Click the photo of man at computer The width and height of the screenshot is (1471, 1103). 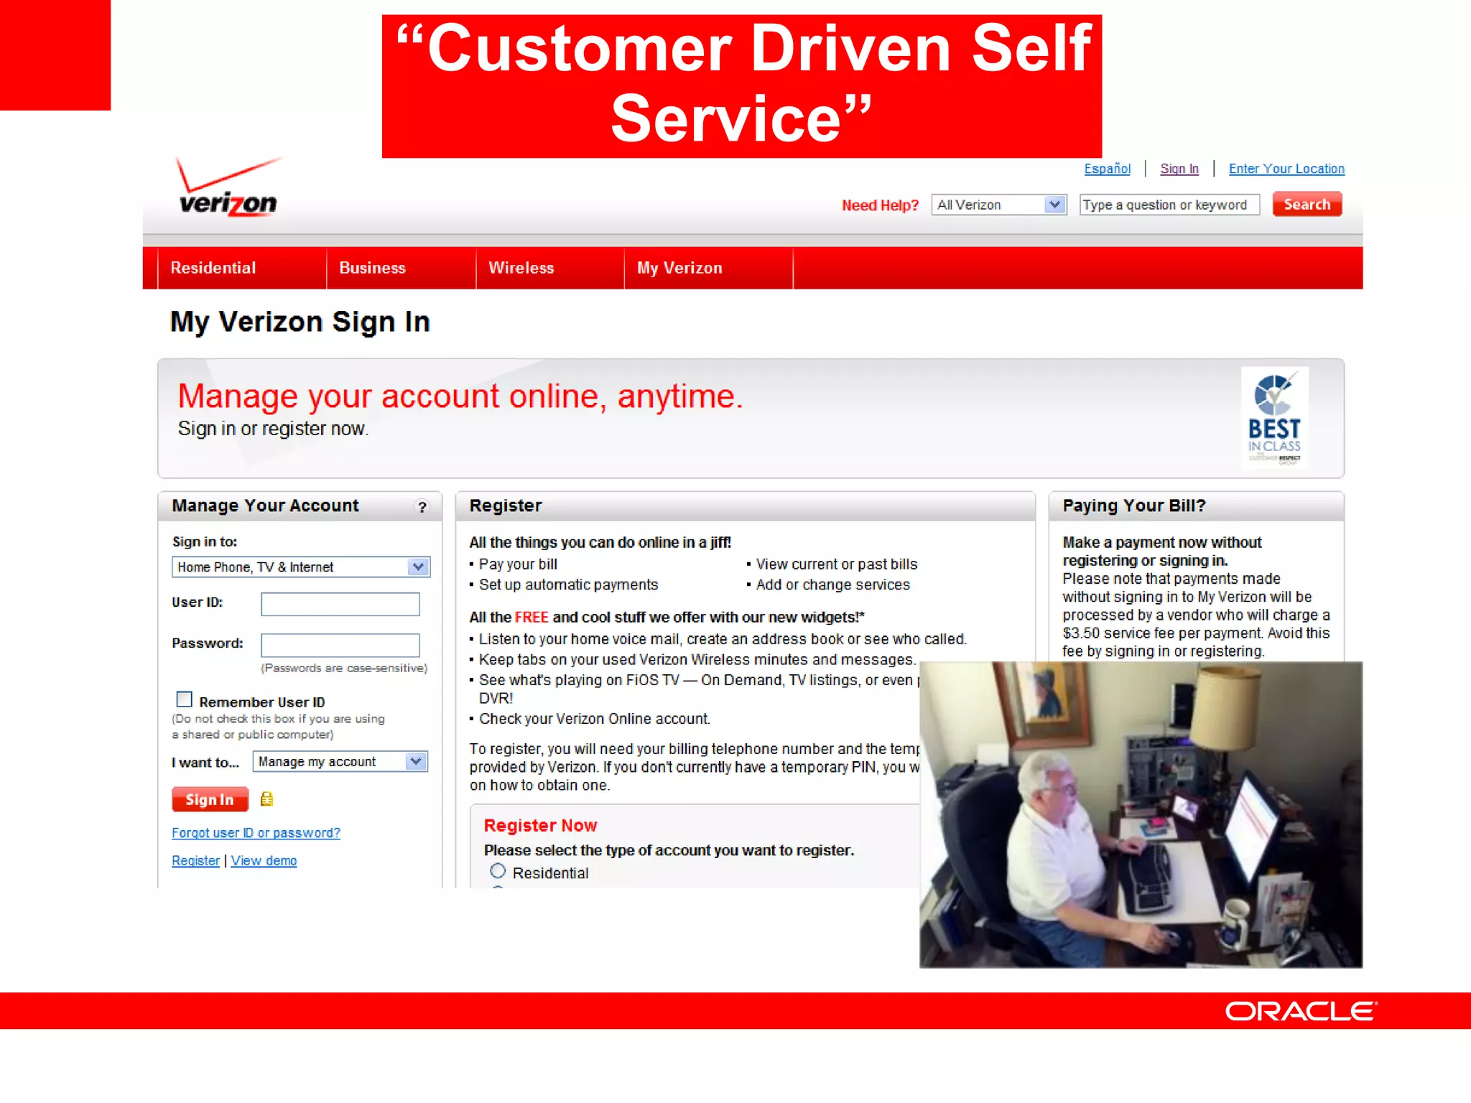(x=1141, y=814)
